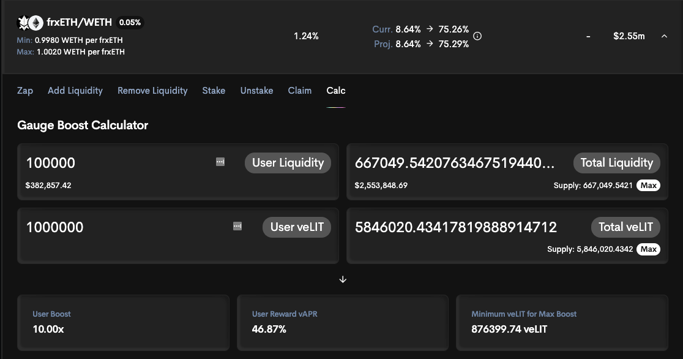Click the User veLIT field options icon
This screenshot has width=683, height=359.
click(x=237, y=227)
